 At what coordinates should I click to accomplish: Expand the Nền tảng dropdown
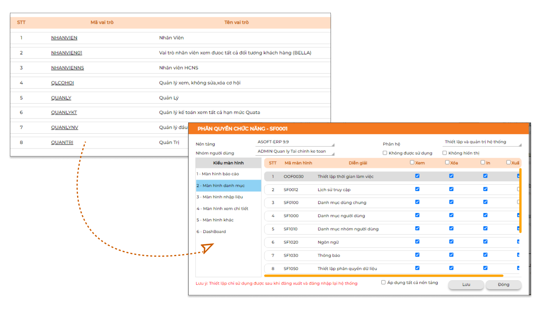coord(294,142)
